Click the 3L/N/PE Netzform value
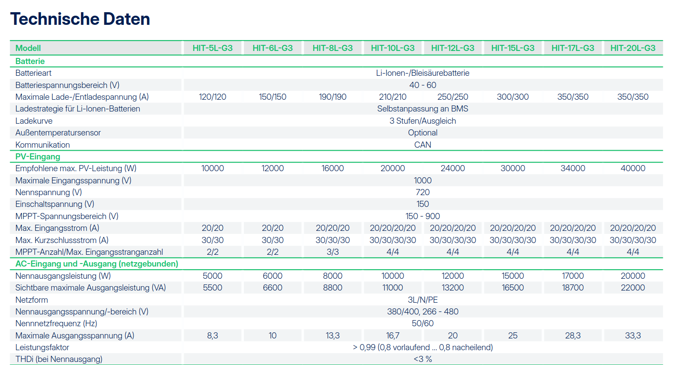The width and height of the screenshot is (679, 365). tap(422, 300)
